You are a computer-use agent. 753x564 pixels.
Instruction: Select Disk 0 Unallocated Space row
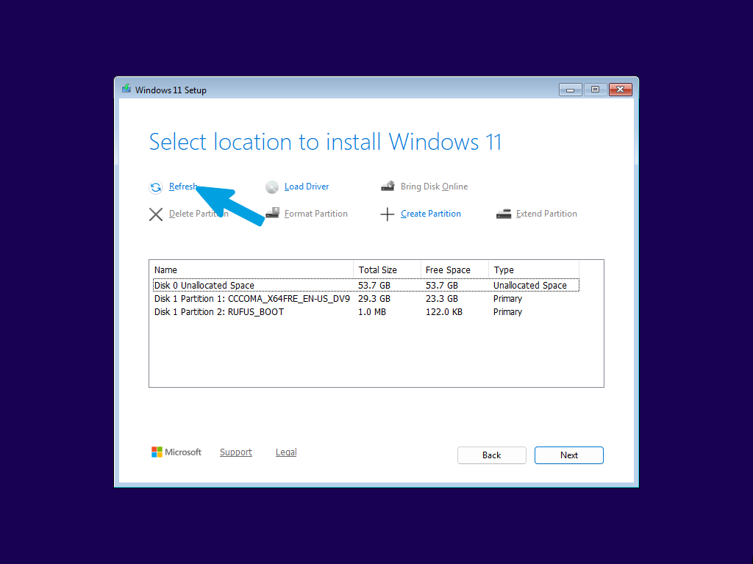click(366, 285)
